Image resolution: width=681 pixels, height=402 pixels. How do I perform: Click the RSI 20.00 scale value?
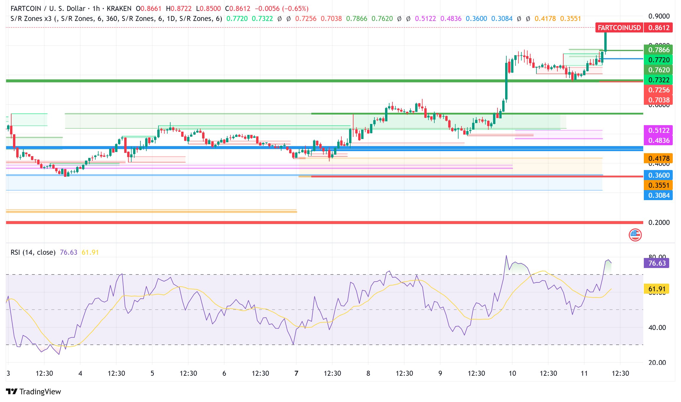657,362
